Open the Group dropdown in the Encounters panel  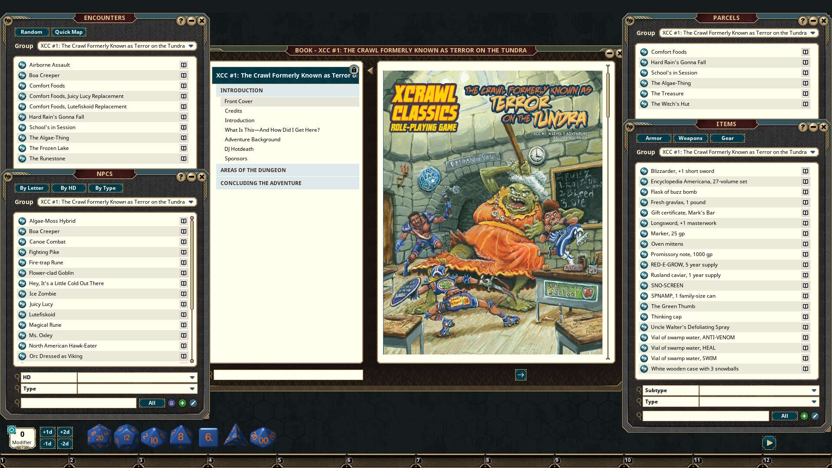(x=117, y=45)
